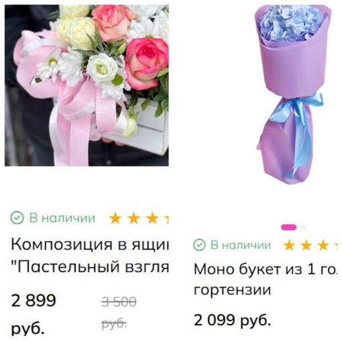
Task: Select the active pink carousel indicator
Action: point(289,227)
